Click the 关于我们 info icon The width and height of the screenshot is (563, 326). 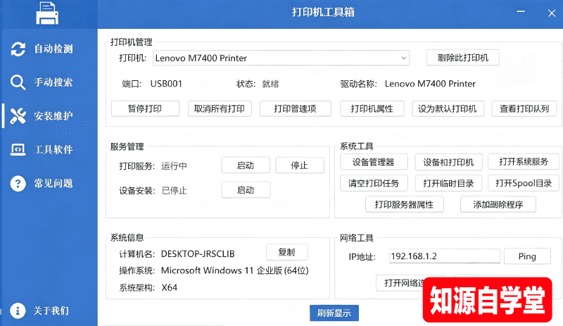tap(18, 311)
